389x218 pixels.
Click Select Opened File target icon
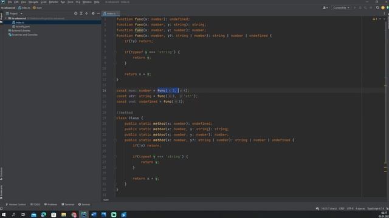(x=75, y=13)
